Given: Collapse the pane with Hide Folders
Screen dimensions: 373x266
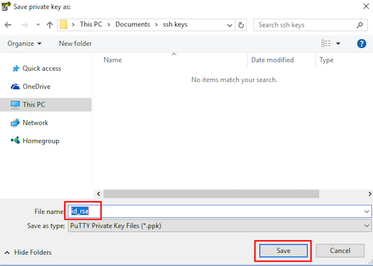Looking at the screenshot, I should pyautogui.click(x=28, y=252).
